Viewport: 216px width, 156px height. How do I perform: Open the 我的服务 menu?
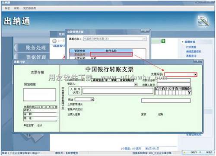pos(29,8)
